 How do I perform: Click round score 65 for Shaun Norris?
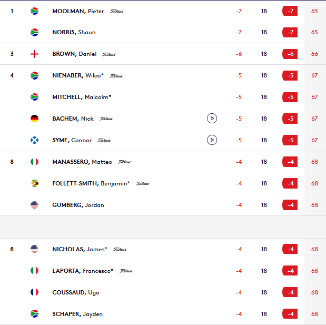click(314, 32)
